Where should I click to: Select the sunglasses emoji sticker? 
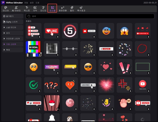tap(88, 67)
